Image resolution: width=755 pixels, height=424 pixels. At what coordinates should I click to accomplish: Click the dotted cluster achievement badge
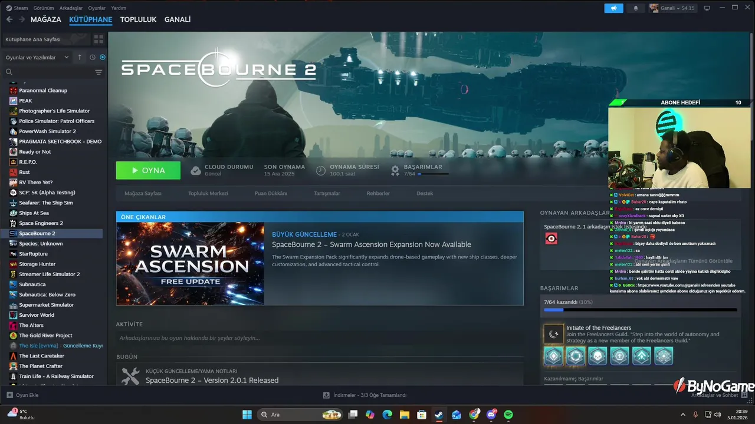664,356
